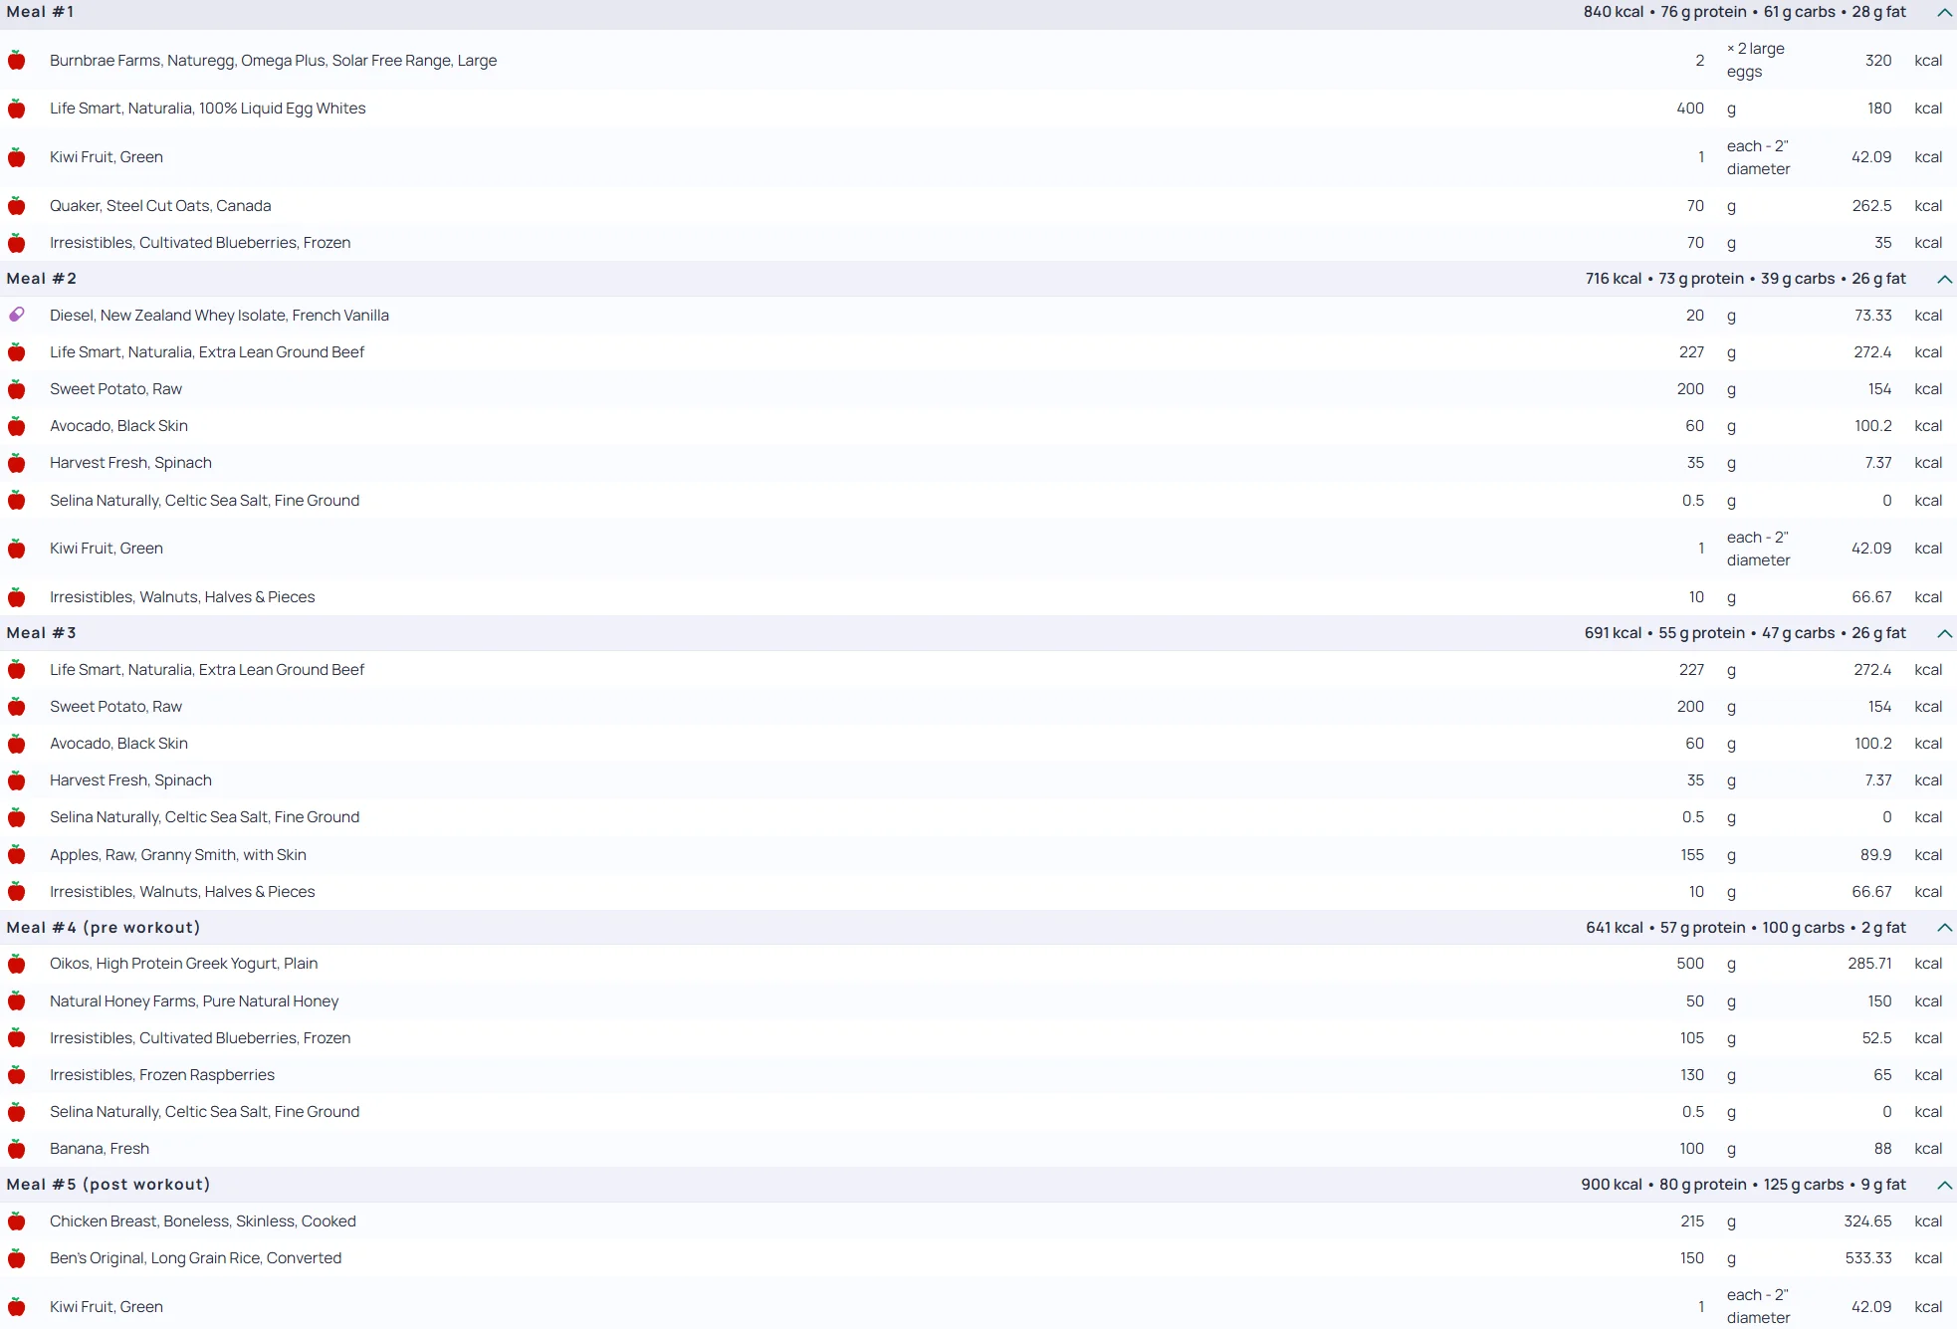Collapse Meal #2 using its chevron
This screenshot has width=1957, height=1329.
(1944, 280)
